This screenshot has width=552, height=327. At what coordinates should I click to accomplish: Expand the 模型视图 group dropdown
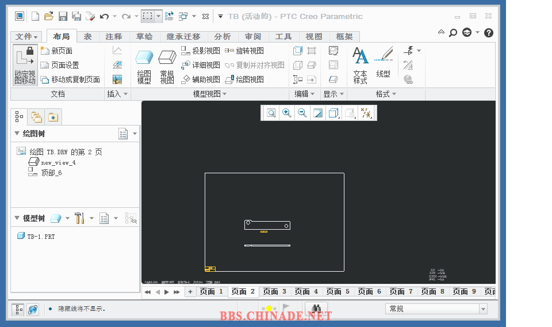pyautogui.click(x=224, y=94)
